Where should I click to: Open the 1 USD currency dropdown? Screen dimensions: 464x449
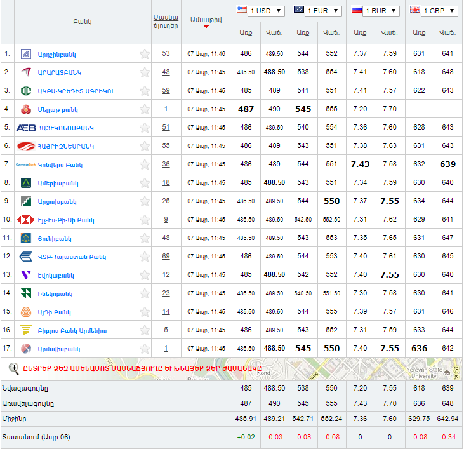(x=260, y=11)
